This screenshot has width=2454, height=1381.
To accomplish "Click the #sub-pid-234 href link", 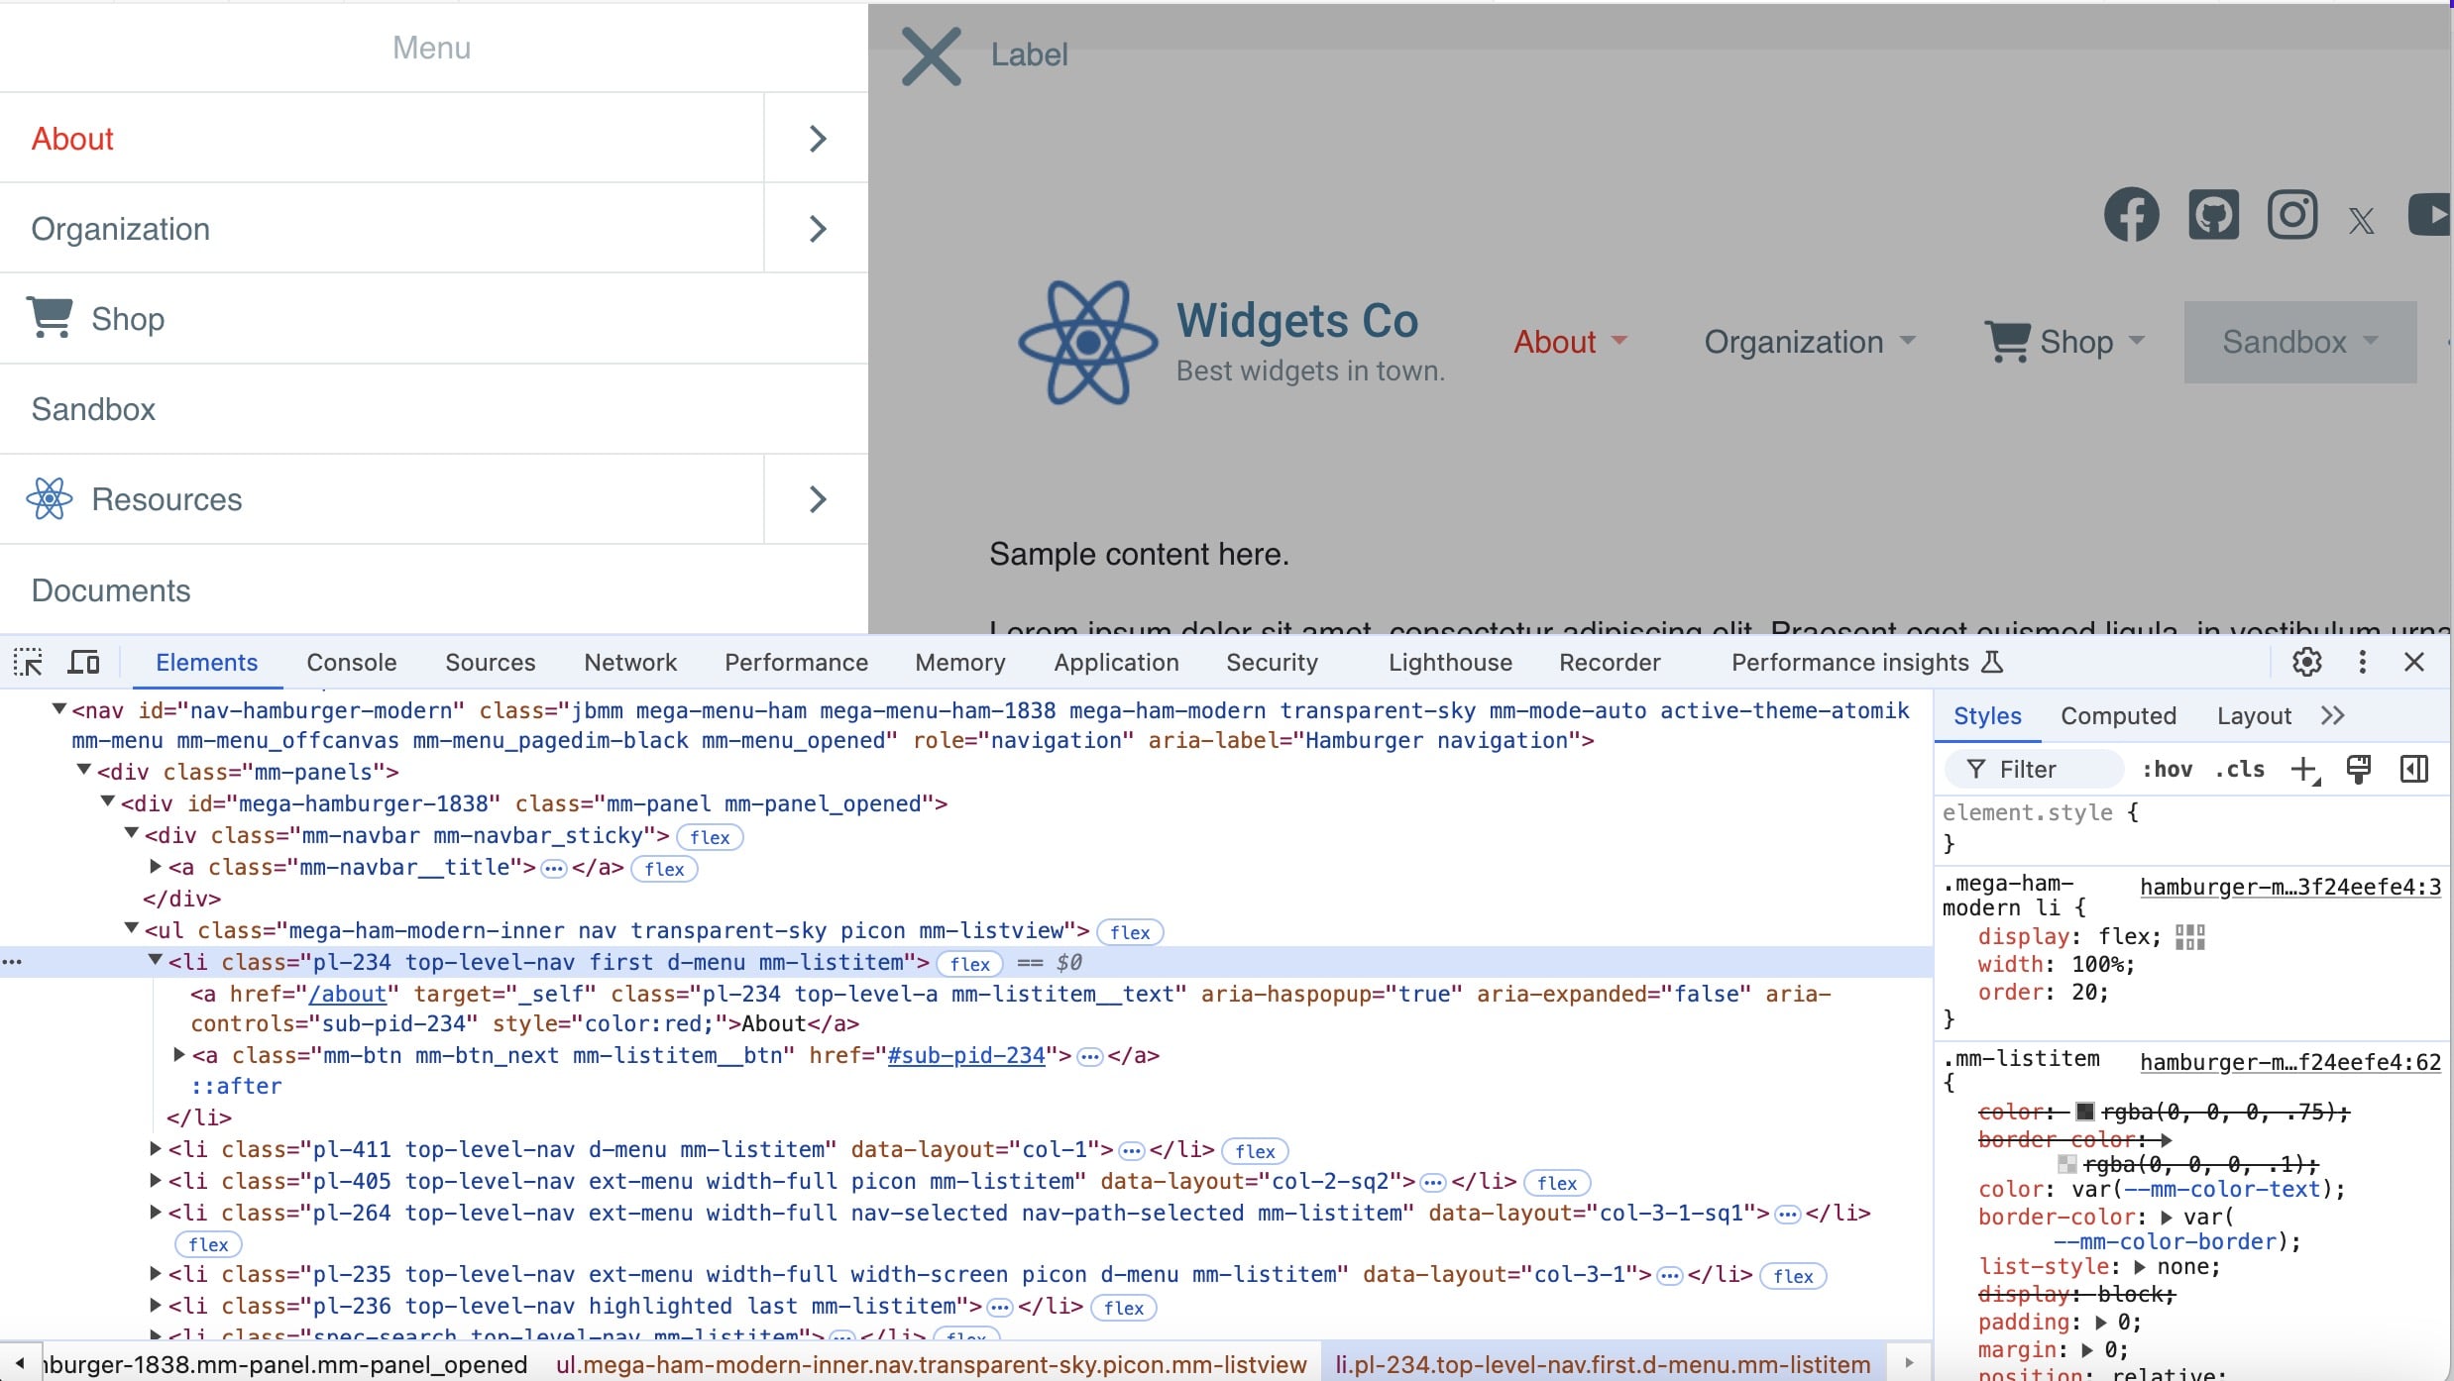I will (965, 1056).
